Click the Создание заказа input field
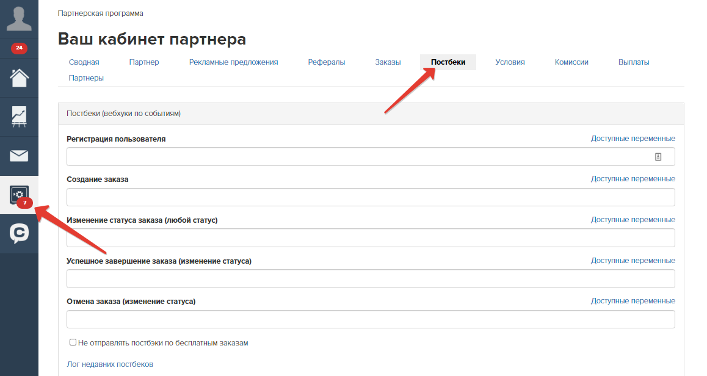Viewport: 707px width, 376px height. point(371,197)
